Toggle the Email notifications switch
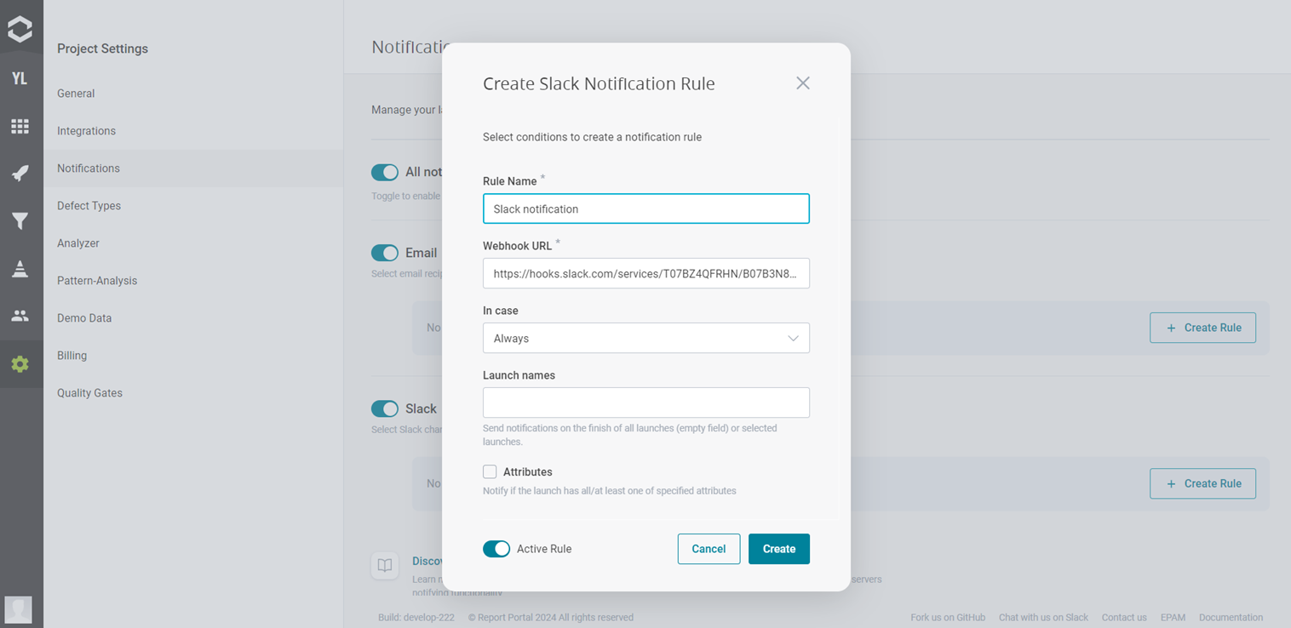 tap(385, 253)
